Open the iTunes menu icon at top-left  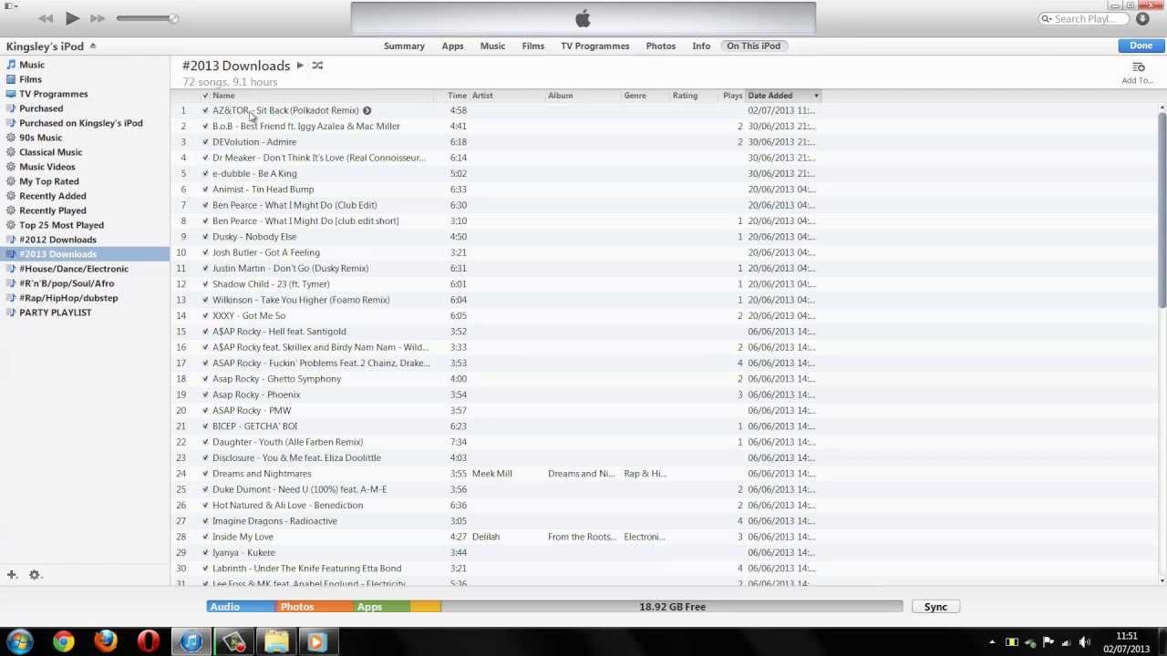(x=9, y=5)
